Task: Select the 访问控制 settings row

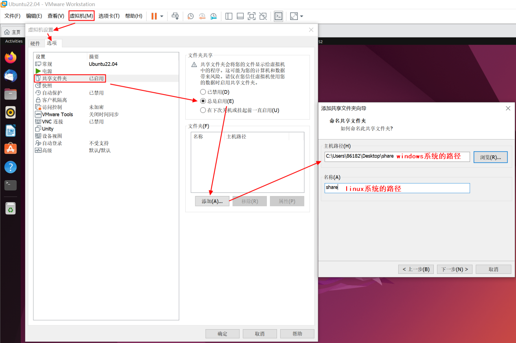Action: point(106,107)
